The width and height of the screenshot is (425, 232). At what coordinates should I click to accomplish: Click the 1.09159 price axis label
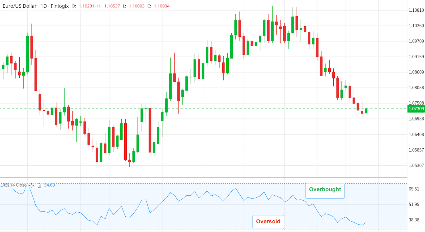(416, 57)
